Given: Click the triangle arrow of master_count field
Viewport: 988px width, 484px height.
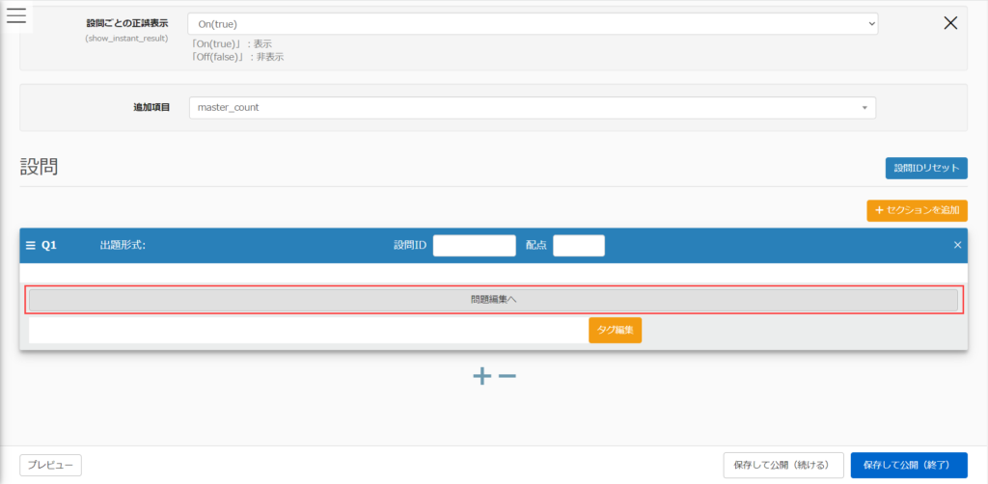Looking at the screenshot, I should point(864,108).
